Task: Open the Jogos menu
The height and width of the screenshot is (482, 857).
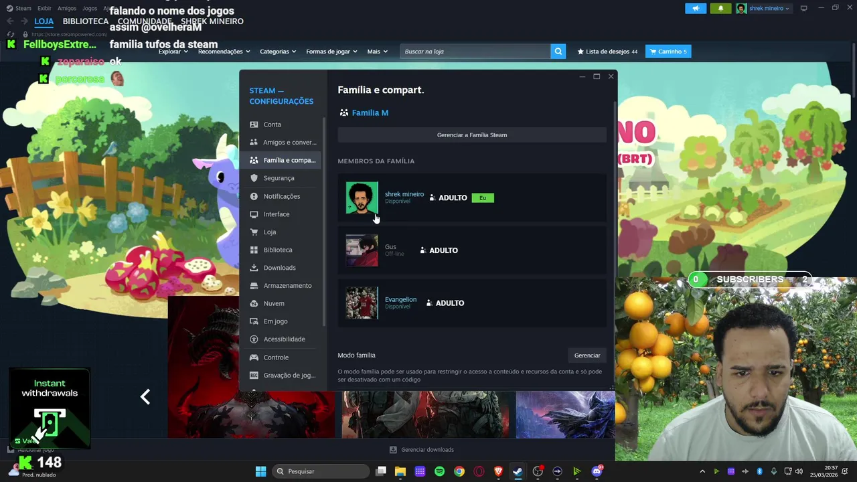Action: [x=90, y=9]
